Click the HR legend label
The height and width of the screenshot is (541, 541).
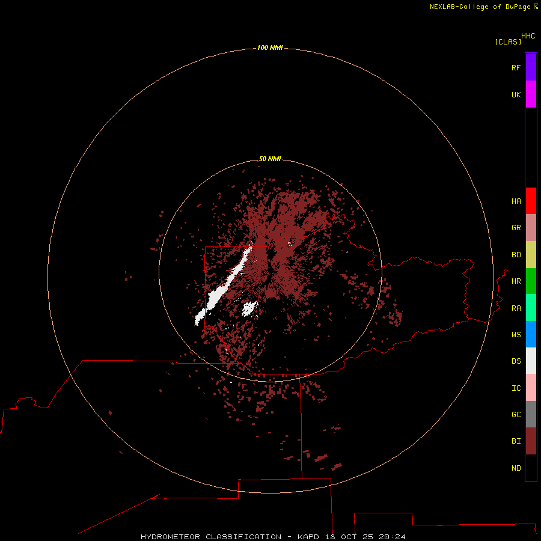pos(516,281)
